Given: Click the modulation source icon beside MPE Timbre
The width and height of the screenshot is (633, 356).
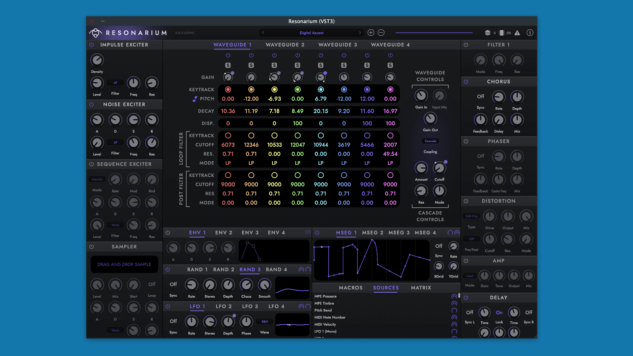Looking at the screenshot, I should [454, 303].
